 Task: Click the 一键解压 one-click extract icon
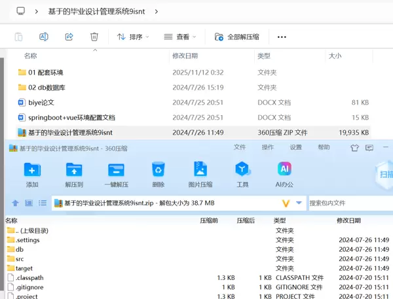(116, 171)
